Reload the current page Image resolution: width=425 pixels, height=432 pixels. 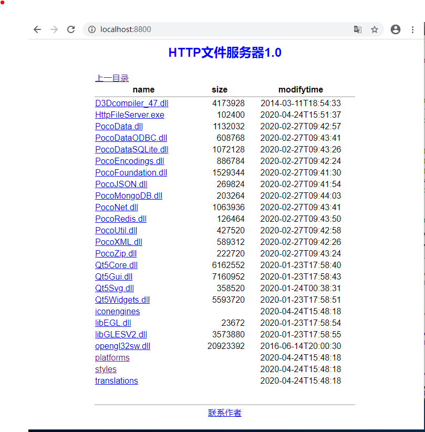71,29
